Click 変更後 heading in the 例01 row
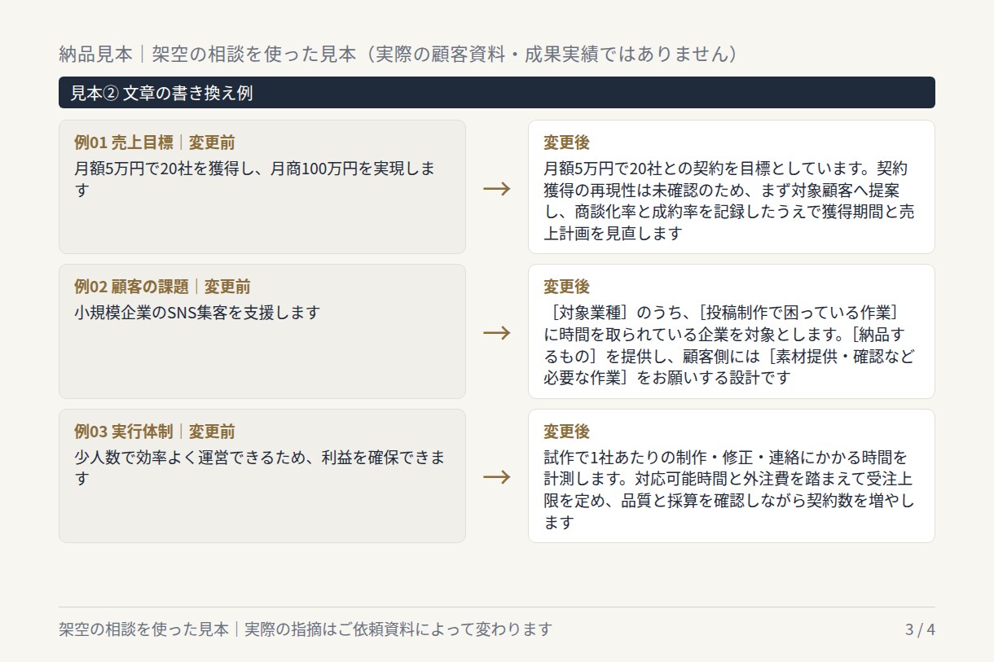Screen dimensions: 994x662 tap(566, 143)
